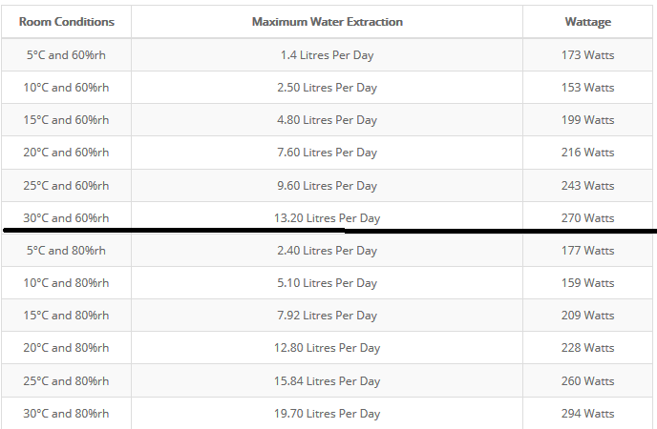
Task: Click the 13.20 Litres Per Day cell
Action: pos(327,218)
